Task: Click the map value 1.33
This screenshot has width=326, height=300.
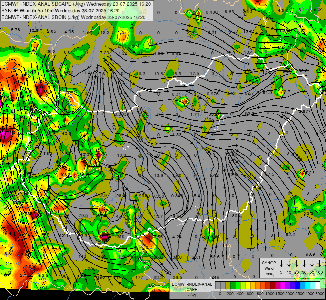Action: coord(177,135)
